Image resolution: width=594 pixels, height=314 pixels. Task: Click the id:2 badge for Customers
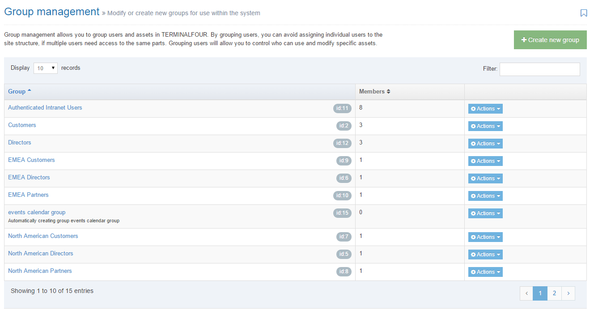(344, 126)
